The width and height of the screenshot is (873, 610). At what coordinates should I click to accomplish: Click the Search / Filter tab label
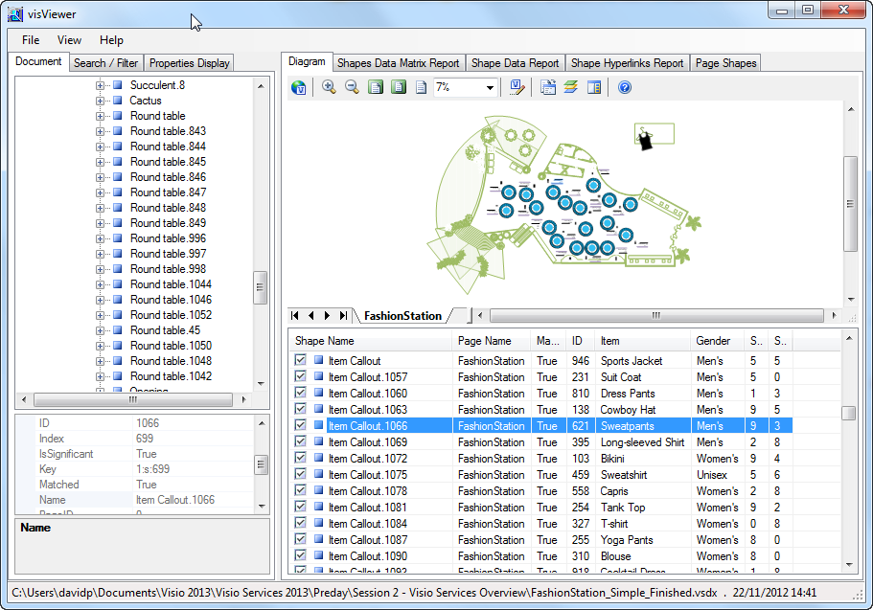pos(105,62)
